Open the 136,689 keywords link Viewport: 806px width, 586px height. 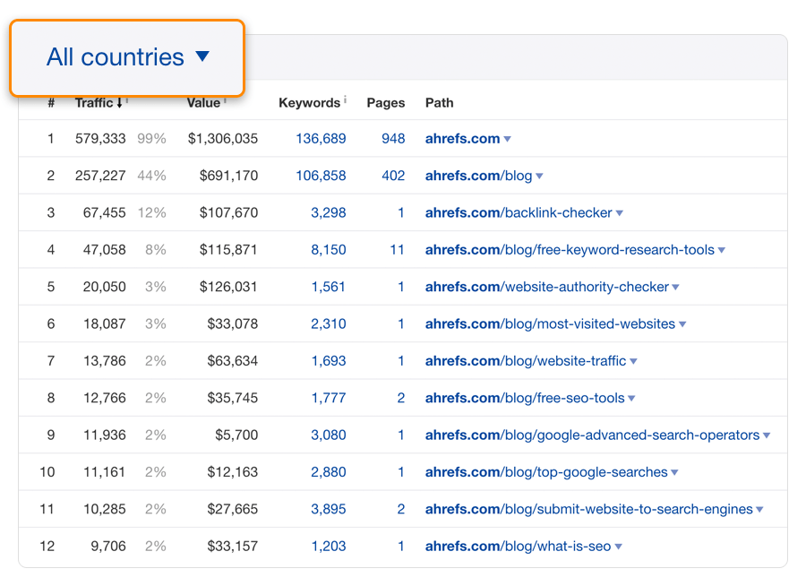[x=321, y=138]
